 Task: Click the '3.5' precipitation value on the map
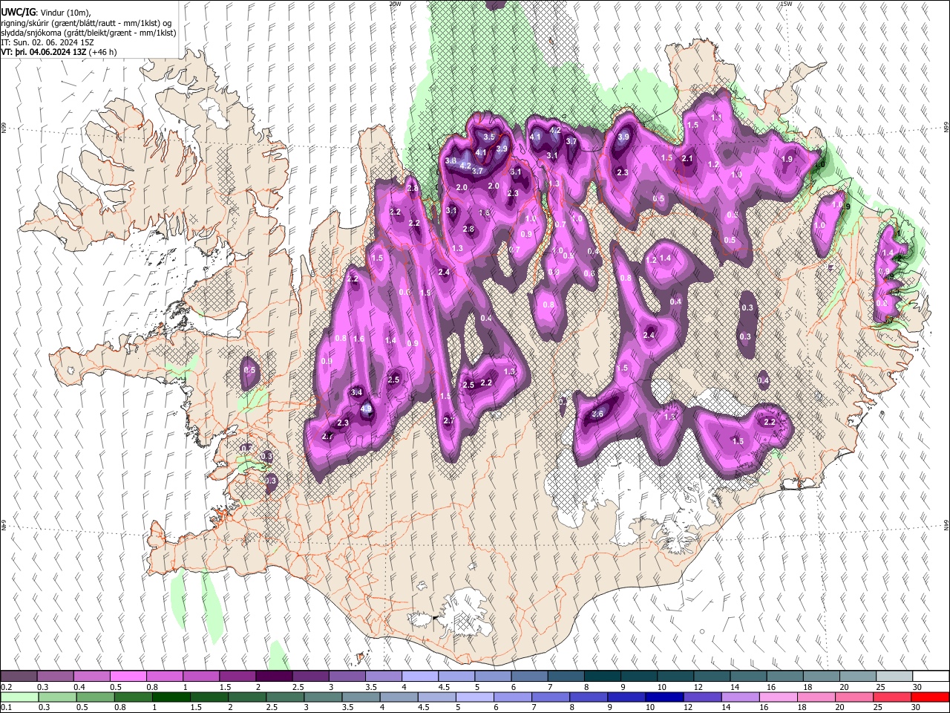point(489,137)
